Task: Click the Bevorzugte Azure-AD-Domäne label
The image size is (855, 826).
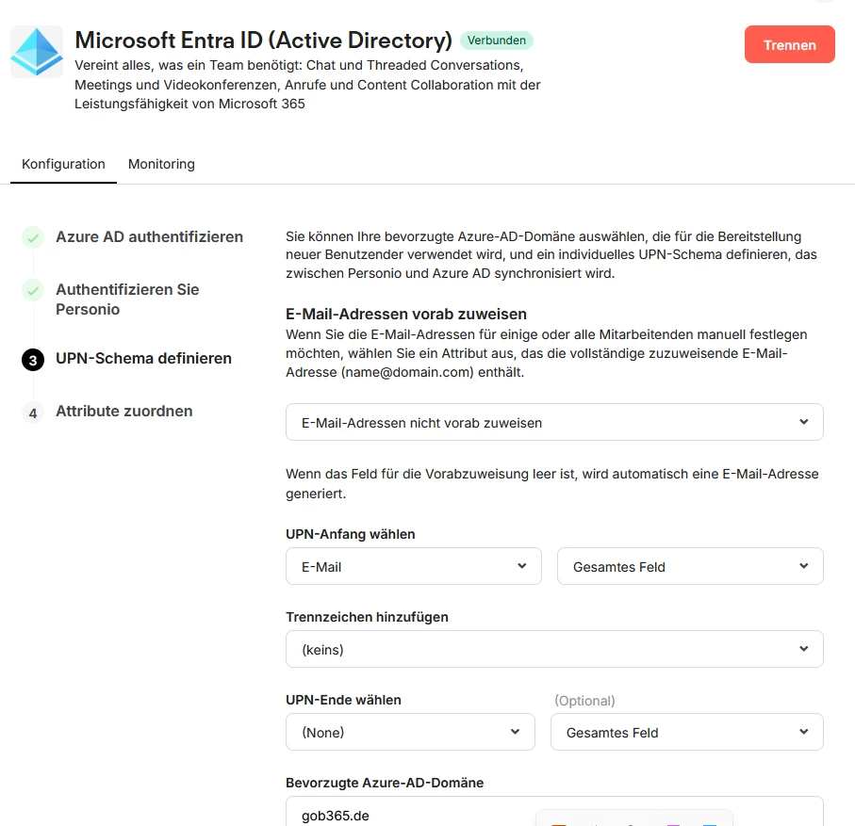Action: [x=385, y=783]
